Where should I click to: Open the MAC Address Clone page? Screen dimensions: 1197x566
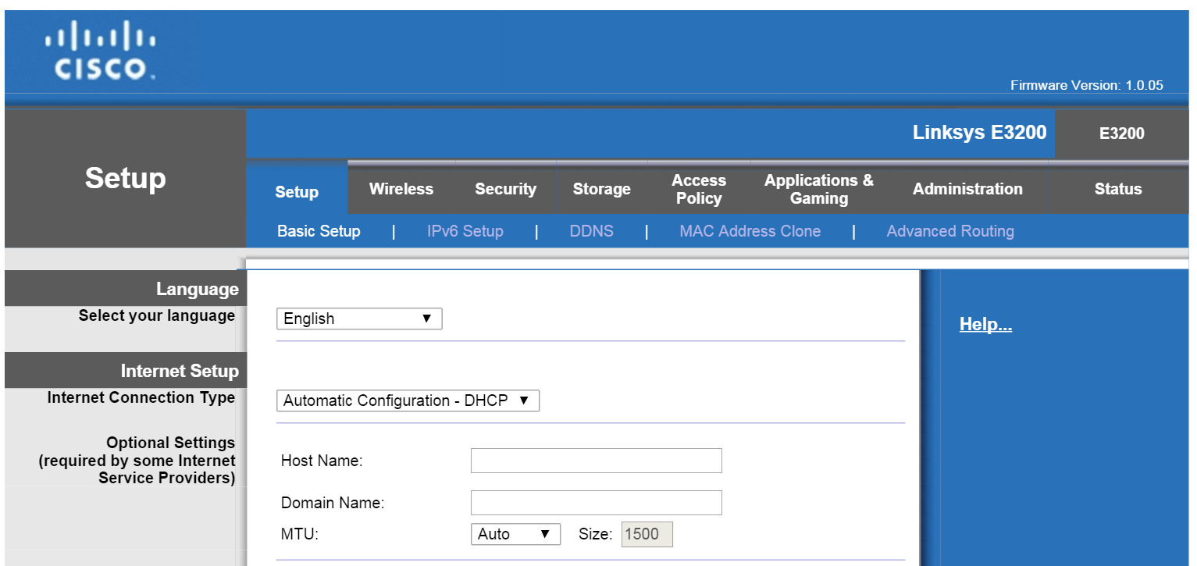click(750, 231)
